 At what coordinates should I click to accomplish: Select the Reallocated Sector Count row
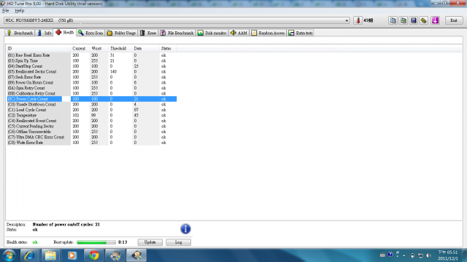pos(92,71)
